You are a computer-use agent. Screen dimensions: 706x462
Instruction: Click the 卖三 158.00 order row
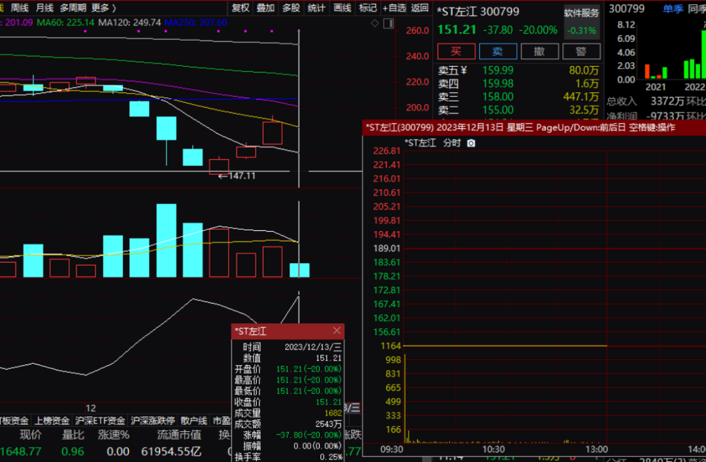click(518, 96)
